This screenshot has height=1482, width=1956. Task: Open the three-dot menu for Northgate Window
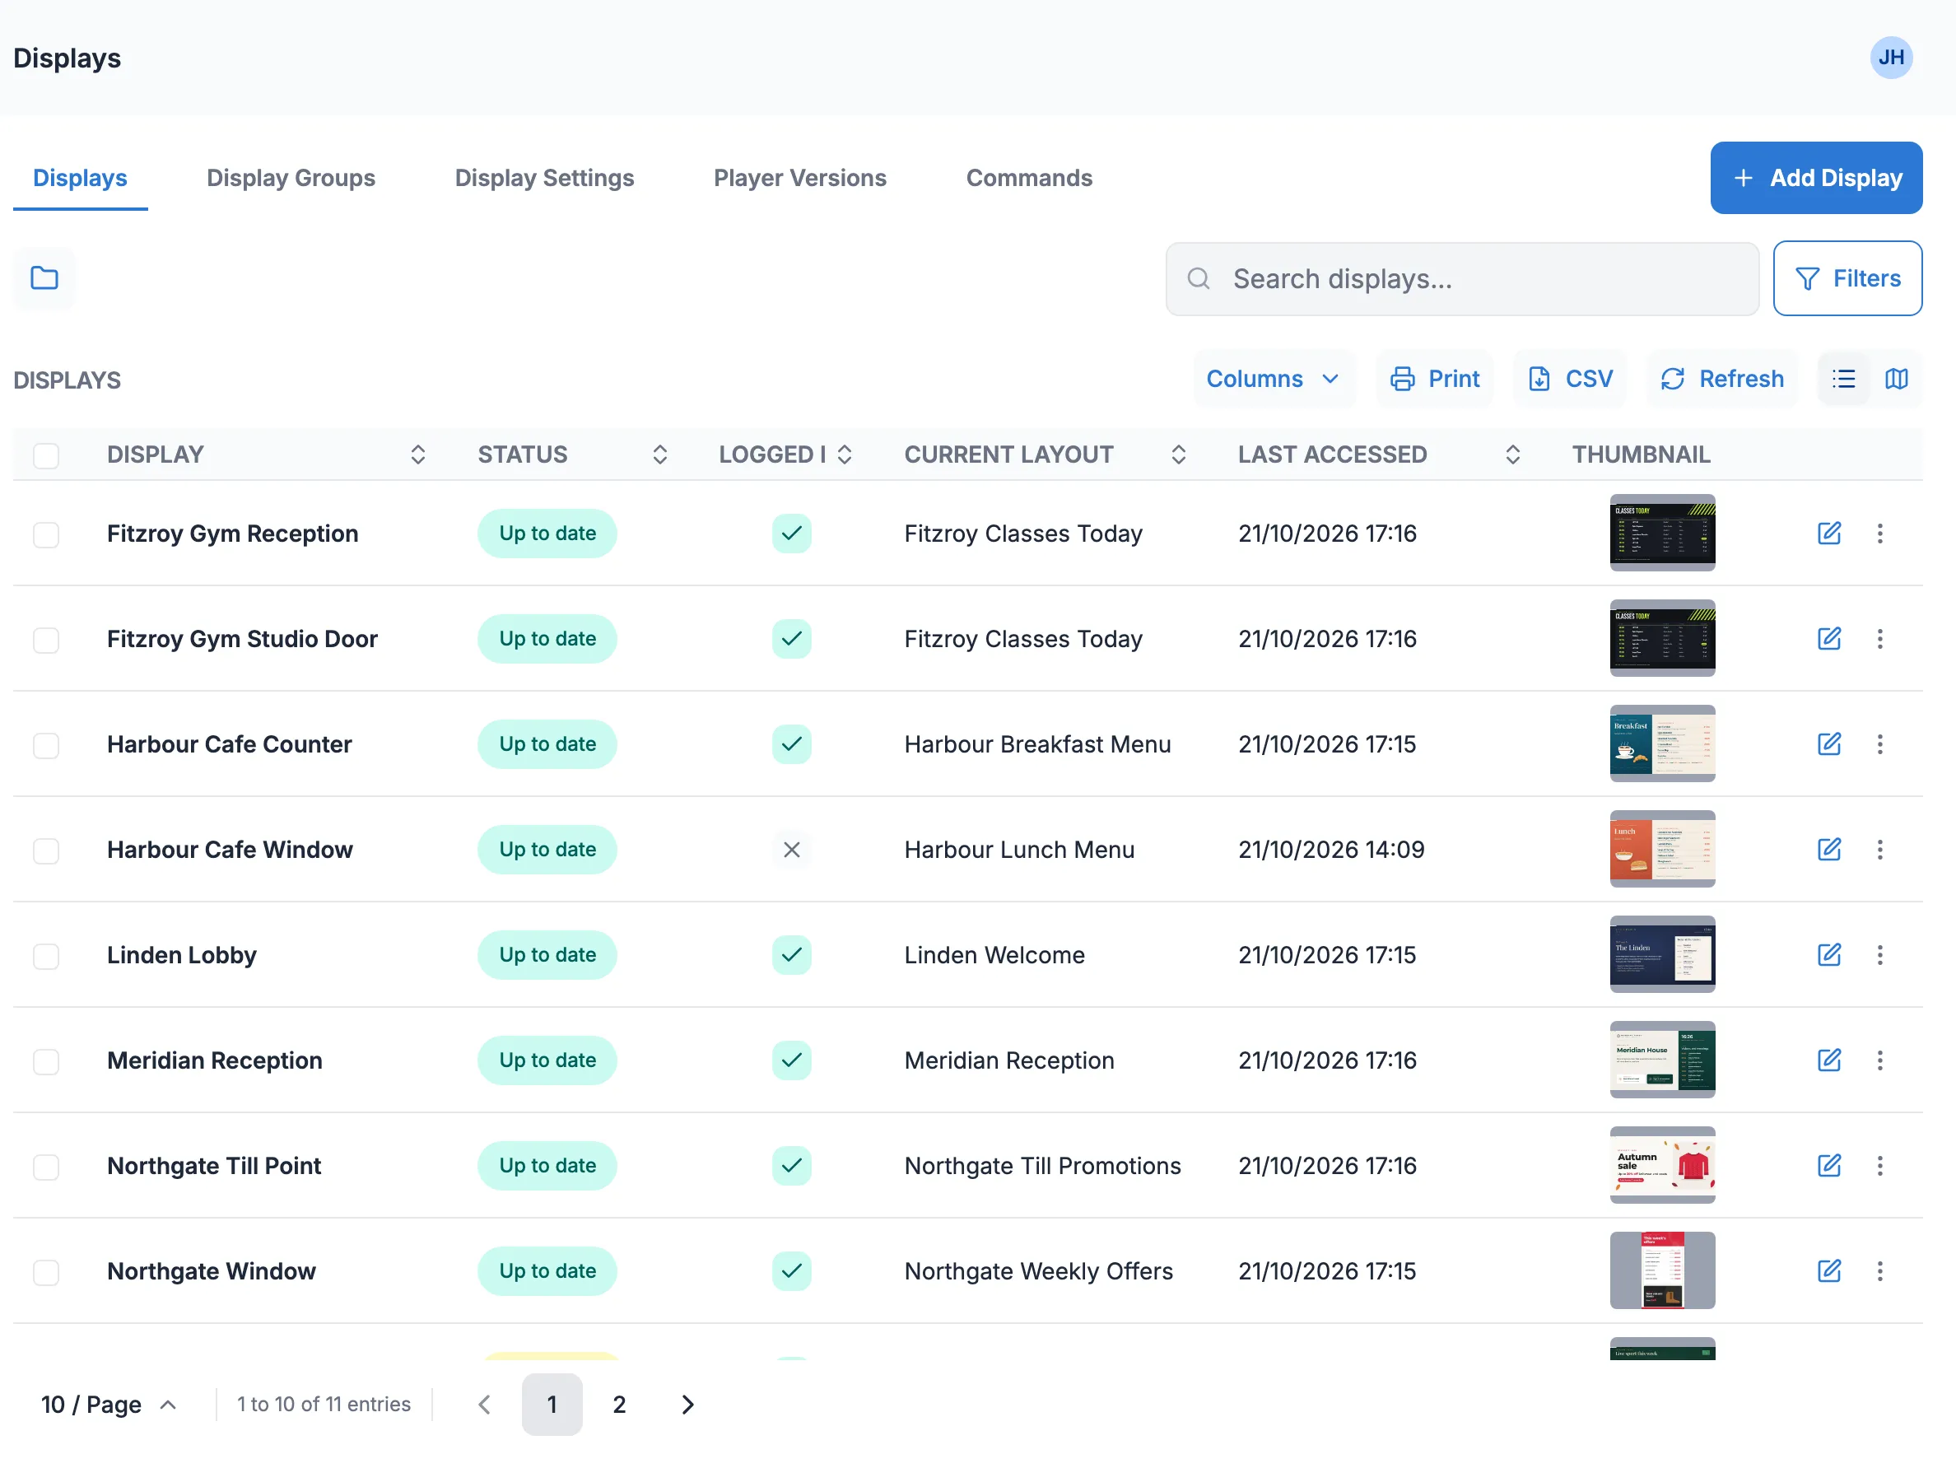[1880, 1270]
